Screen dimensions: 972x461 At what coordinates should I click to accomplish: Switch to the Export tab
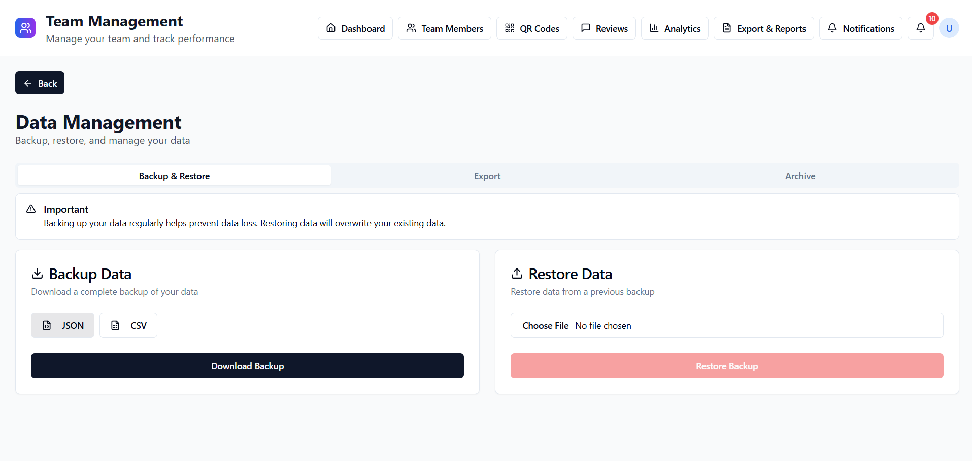tap(487, 176)
